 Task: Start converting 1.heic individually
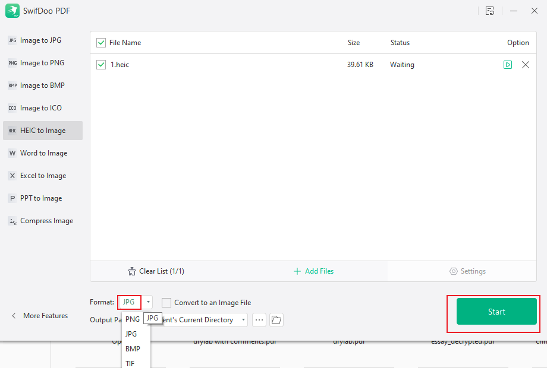(x=507, y=64)
